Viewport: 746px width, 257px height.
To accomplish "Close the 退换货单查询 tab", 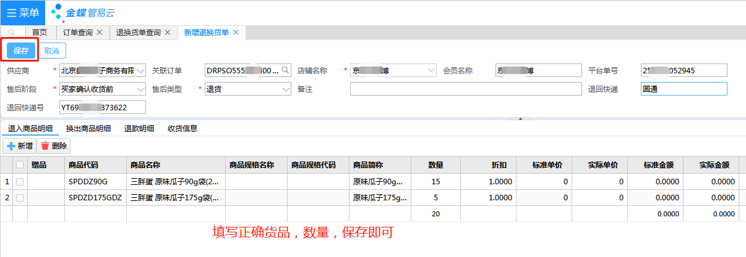I will 168,33.
